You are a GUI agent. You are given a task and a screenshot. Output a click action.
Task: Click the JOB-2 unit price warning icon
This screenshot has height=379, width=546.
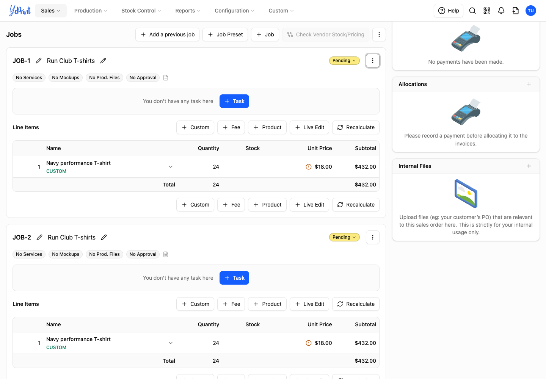click(309, 343)
